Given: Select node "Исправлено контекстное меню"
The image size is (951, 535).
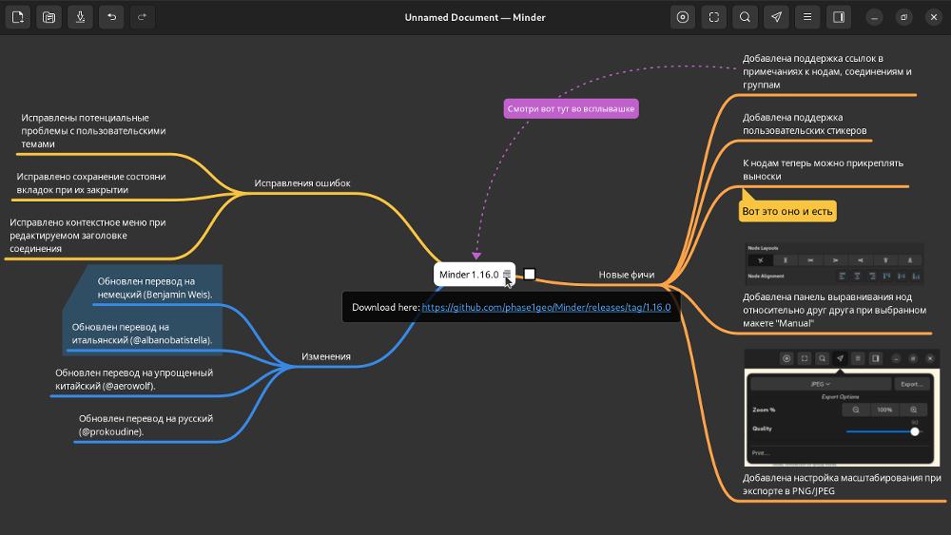Looking at the screenshot, I should [87, 235].
